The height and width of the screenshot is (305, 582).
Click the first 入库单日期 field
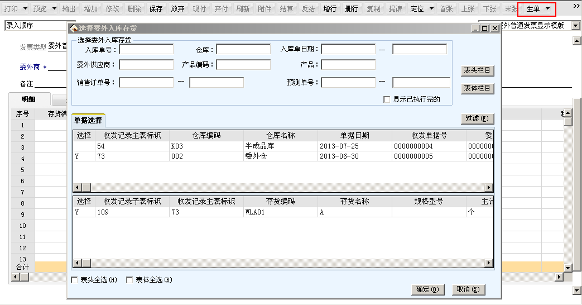348,49
